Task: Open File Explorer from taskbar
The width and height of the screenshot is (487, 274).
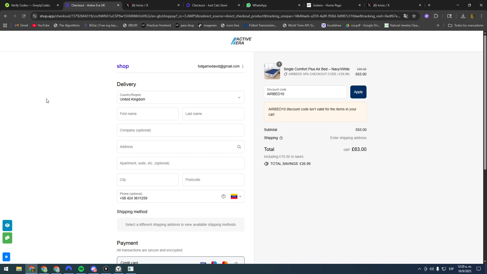Action: (19, 269)
